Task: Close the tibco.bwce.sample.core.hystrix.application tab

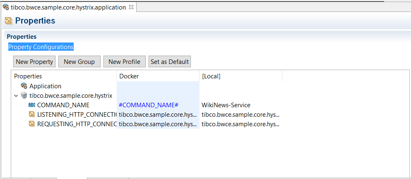Action: pyautogui.click(x=131, y=7)
